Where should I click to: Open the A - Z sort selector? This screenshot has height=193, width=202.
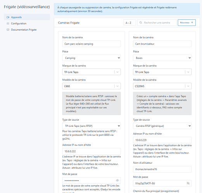(x=129, y=23)
